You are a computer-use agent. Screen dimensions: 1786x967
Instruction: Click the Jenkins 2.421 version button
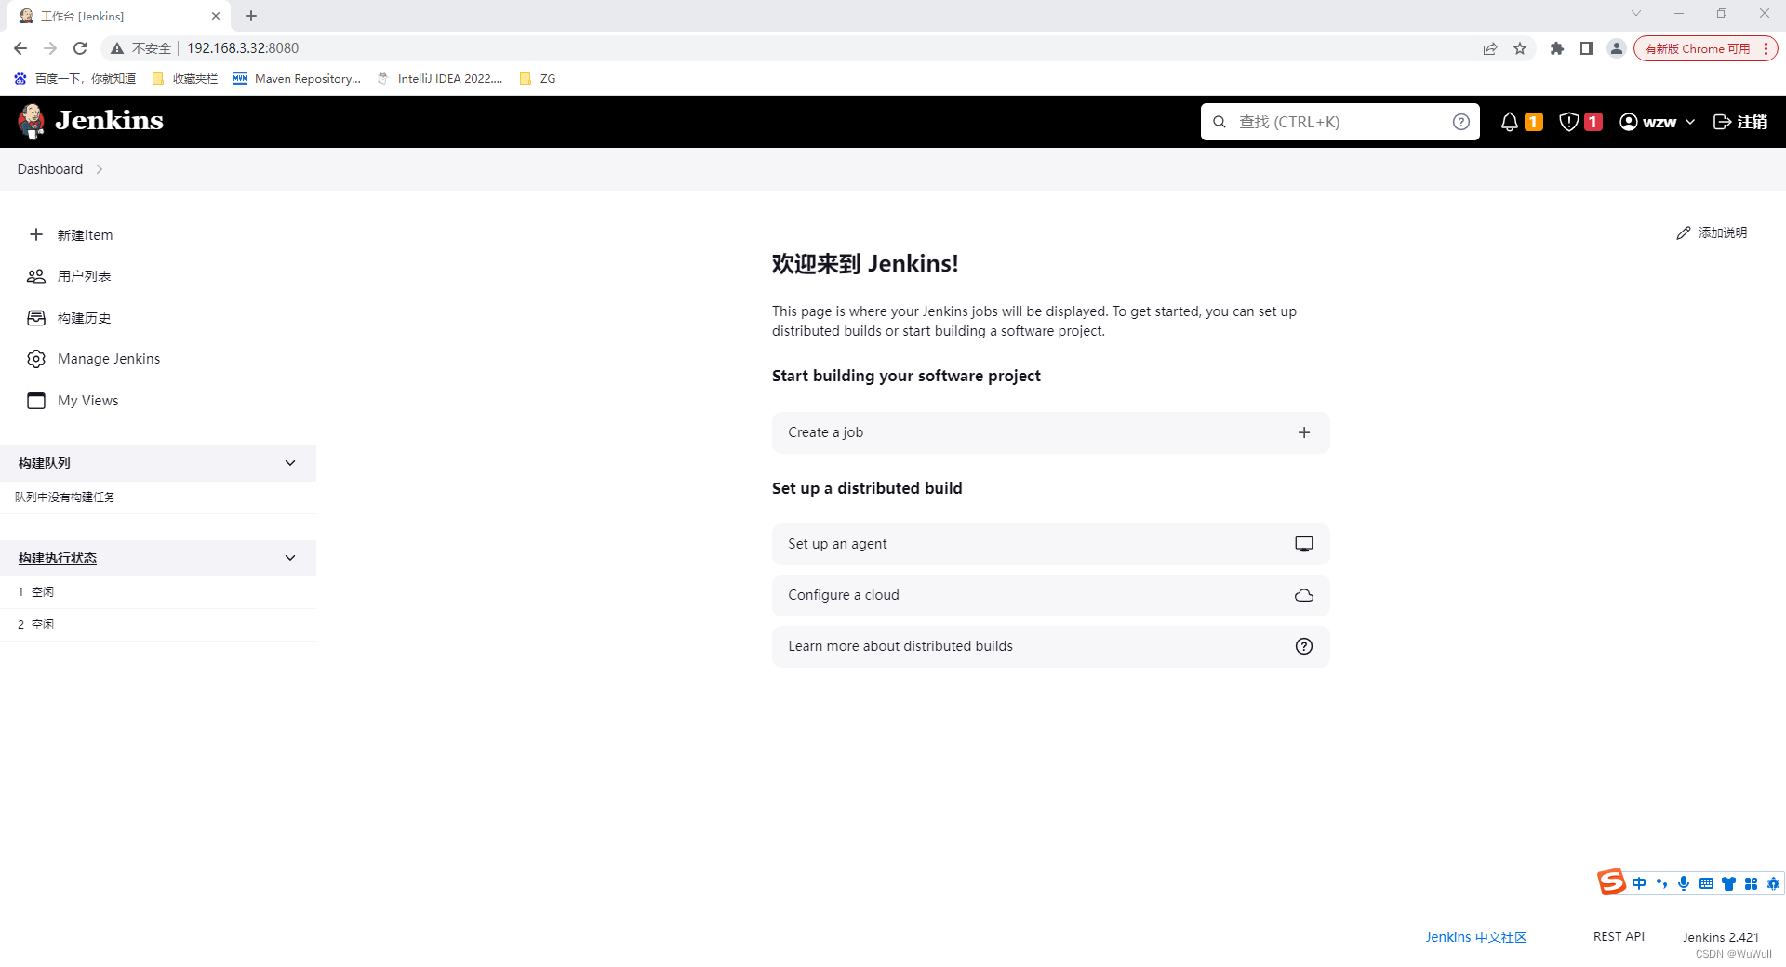coord(1721,937)
